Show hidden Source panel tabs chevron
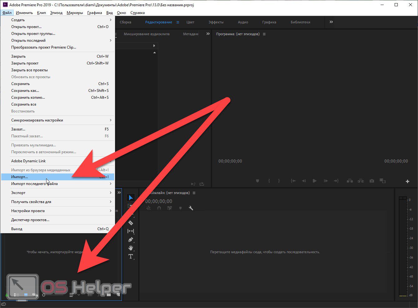The width and height of the screenshot is (418, 308). [208, 34]
